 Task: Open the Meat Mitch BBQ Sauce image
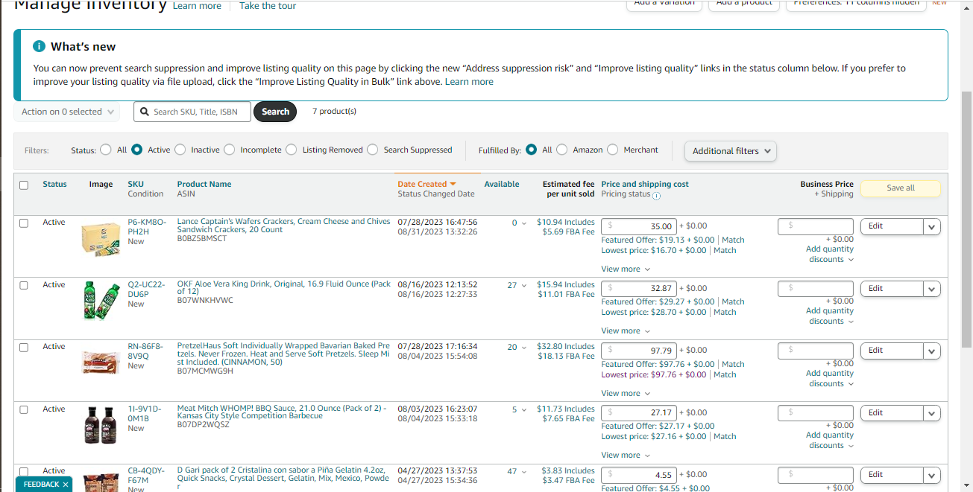pos(101,424)
